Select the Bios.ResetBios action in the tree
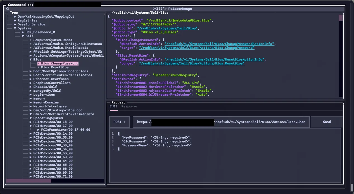The image size is (354, 194). coord(53,67)
